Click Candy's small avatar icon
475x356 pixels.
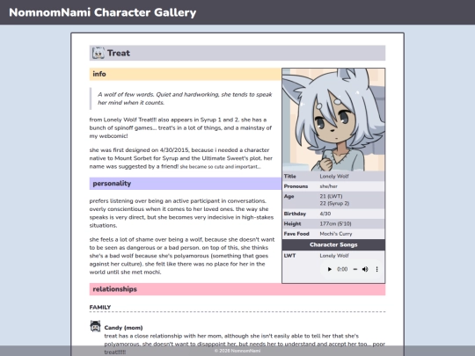pos(95,326)
